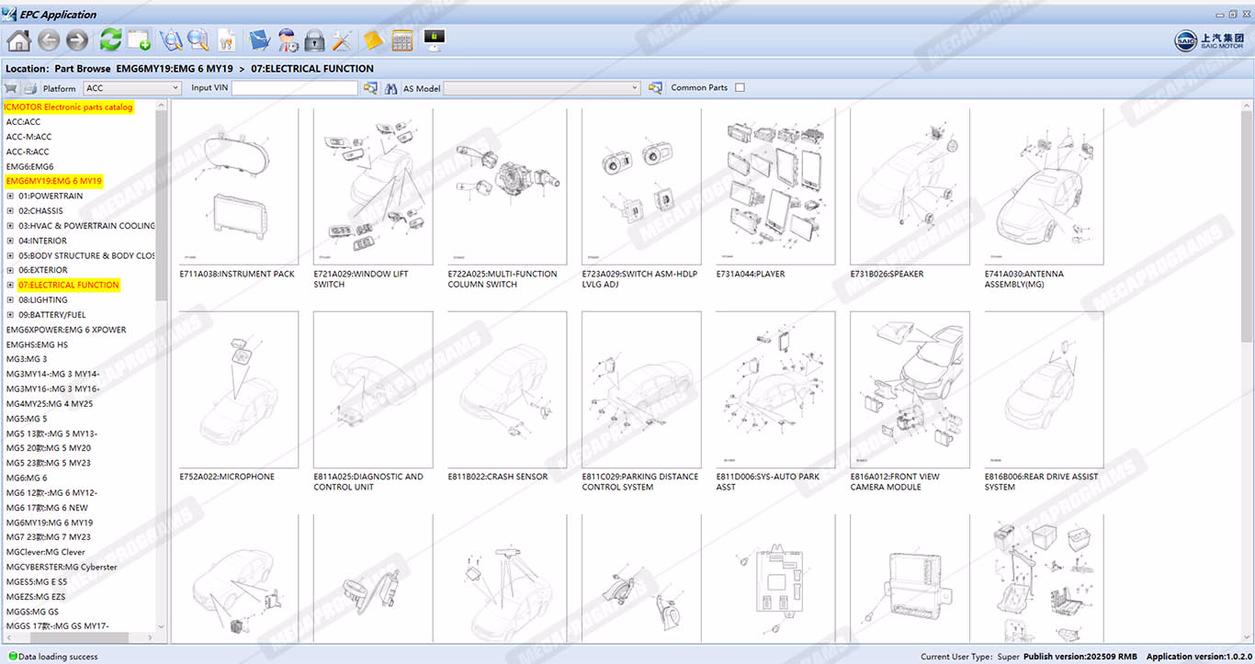
Task: Expand the 01:POWERTRAIN tree node
Action: [x=10, y=196]
